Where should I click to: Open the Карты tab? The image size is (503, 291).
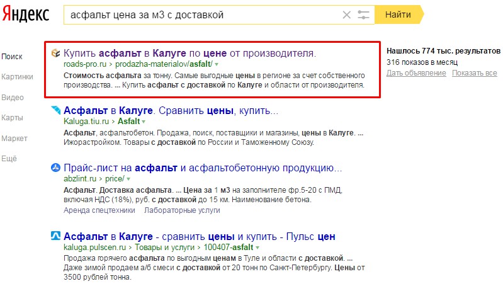12,118
